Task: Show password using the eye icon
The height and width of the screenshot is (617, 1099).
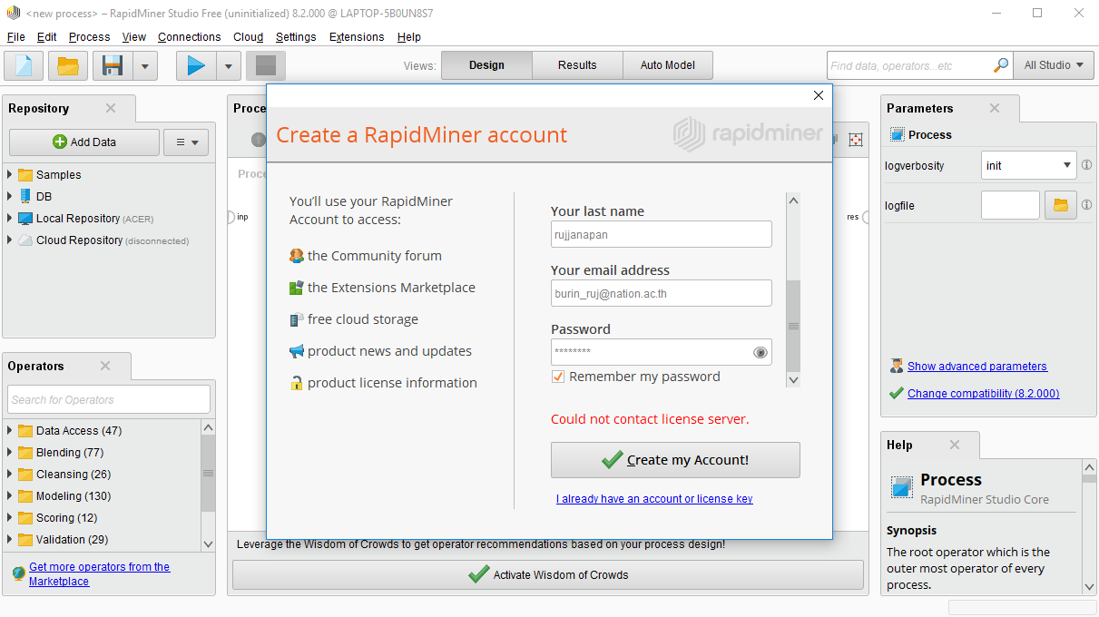Action: [x=760, y=352]
